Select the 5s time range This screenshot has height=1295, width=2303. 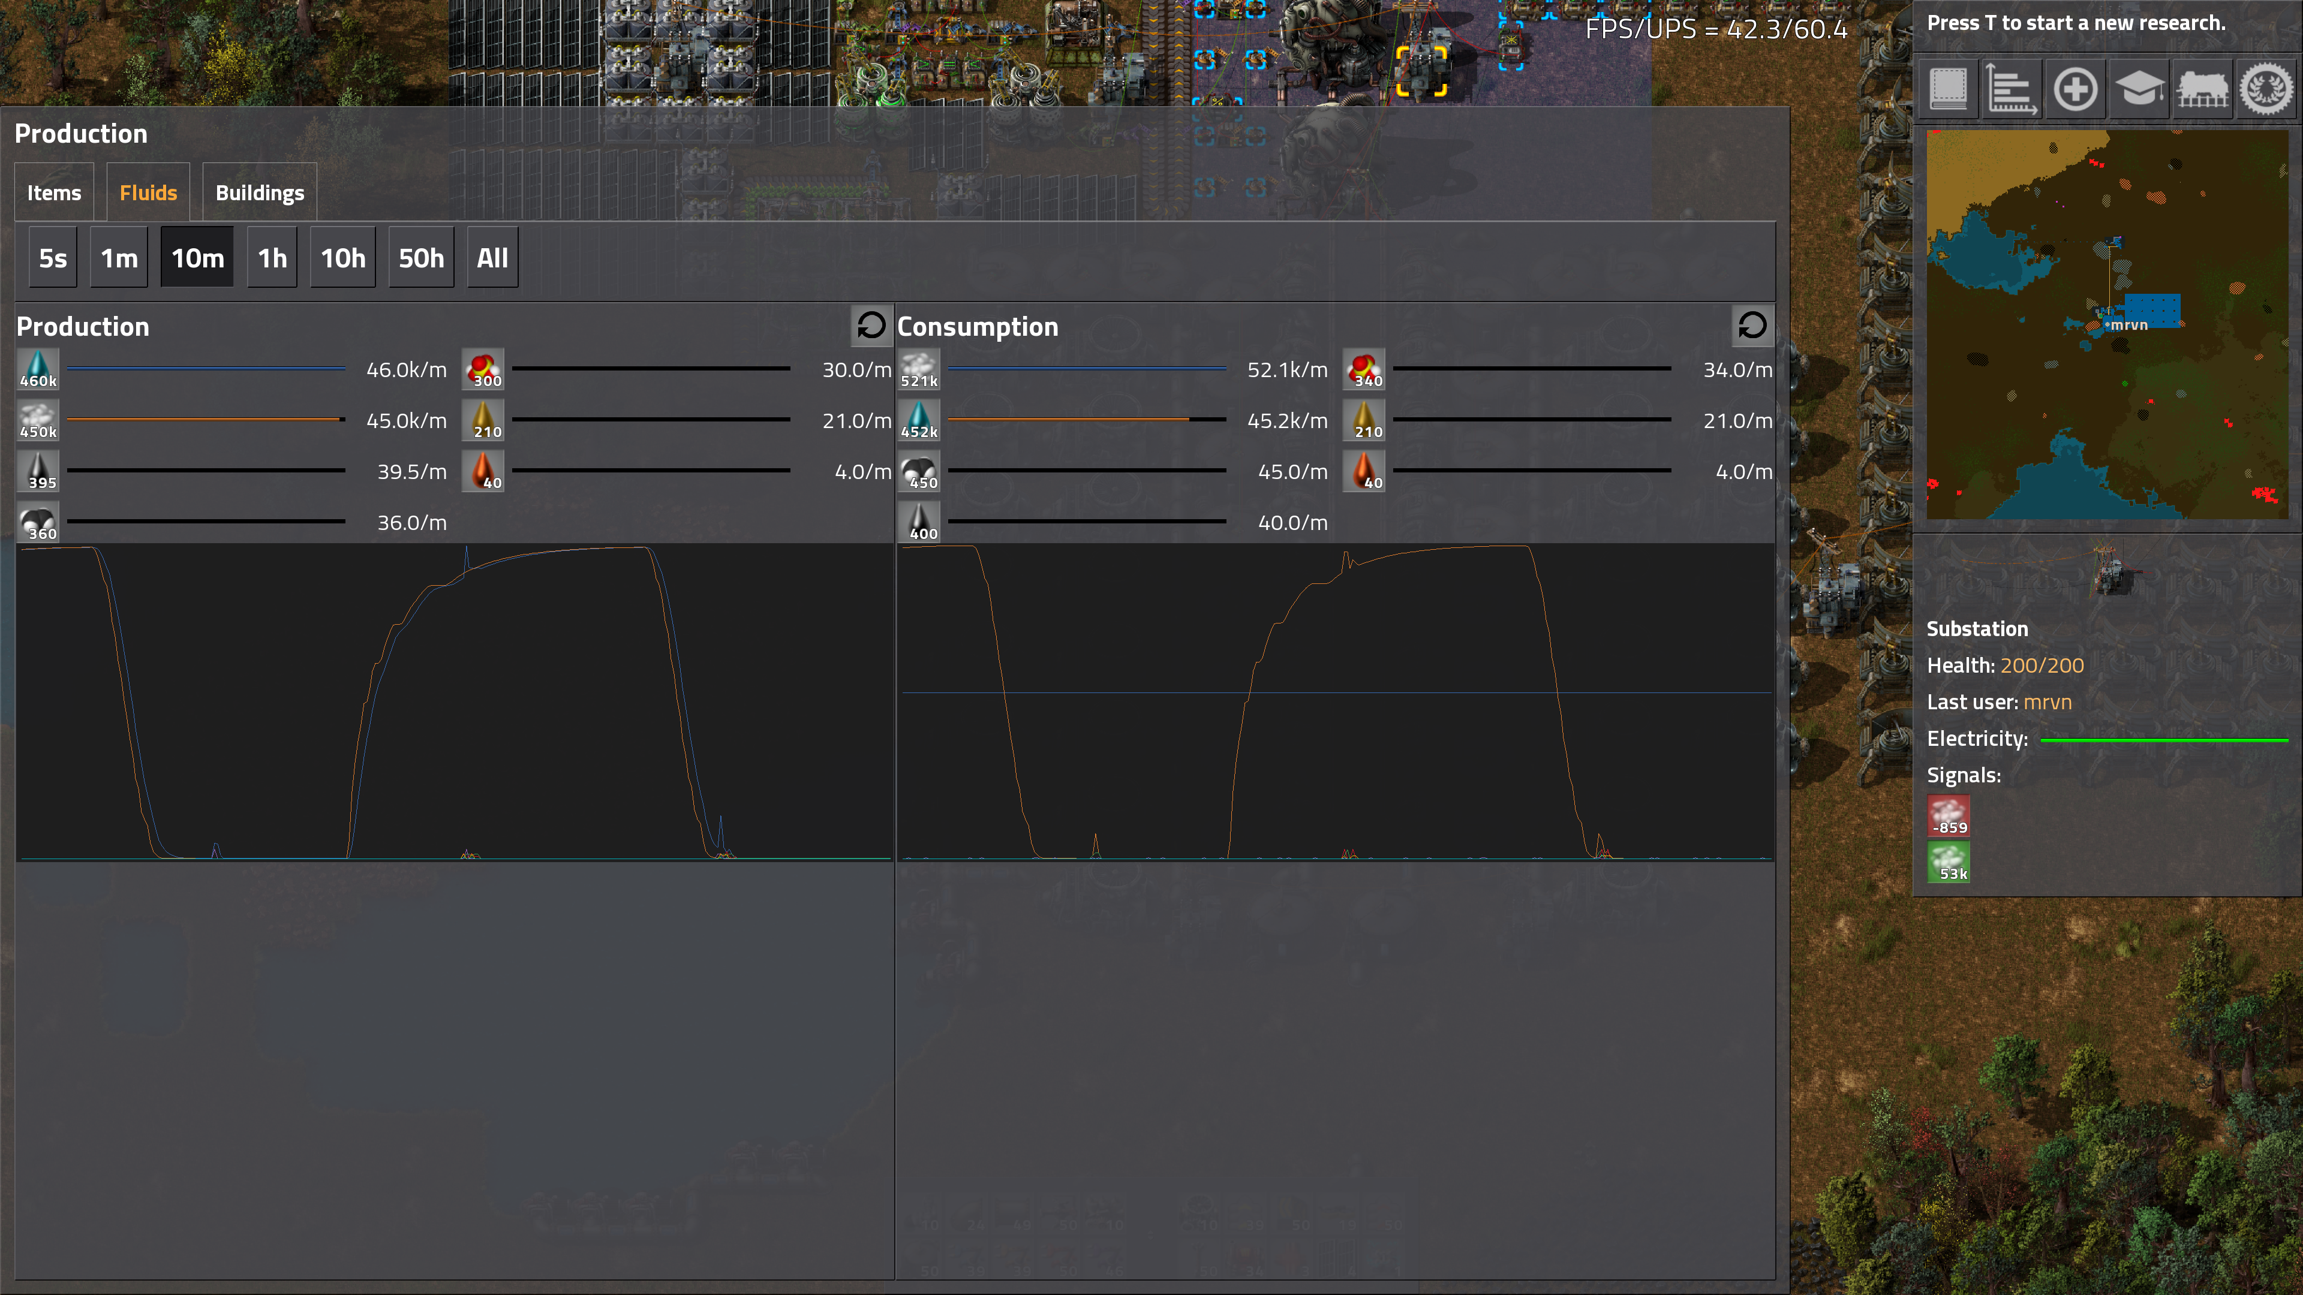(x=53, y=258)
